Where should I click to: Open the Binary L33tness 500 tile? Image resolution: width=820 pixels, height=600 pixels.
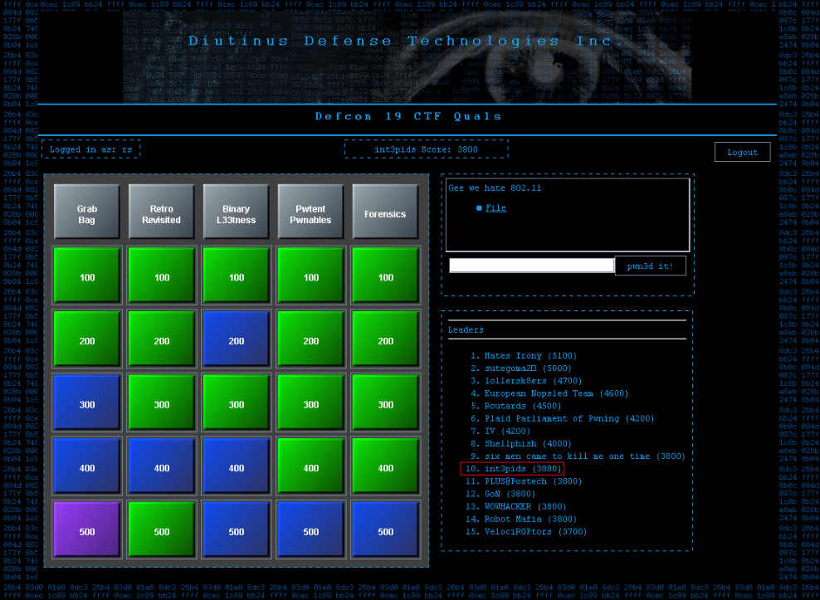click(237, 529)
